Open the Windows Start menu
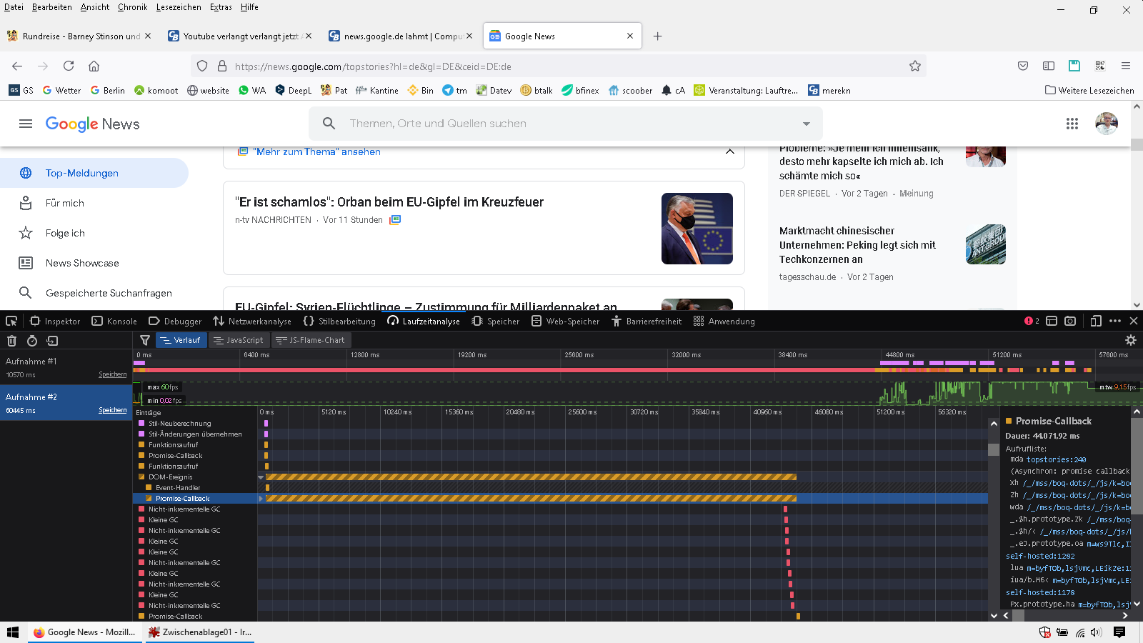Screen dimensions: 1143x643 [13, 632]
